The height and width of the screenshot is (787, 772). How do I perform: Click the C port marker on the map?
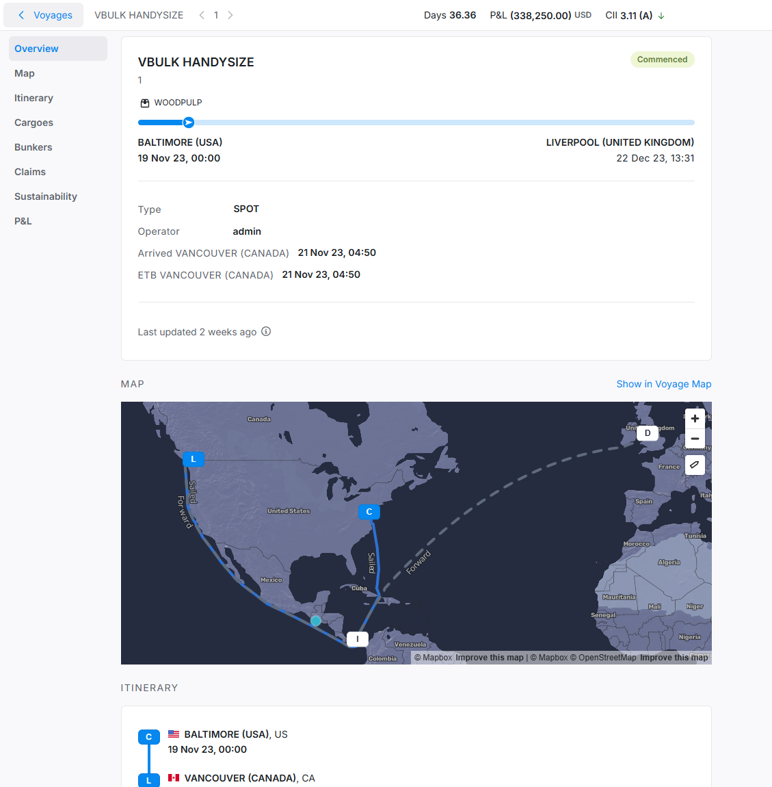tap(369, 511)
